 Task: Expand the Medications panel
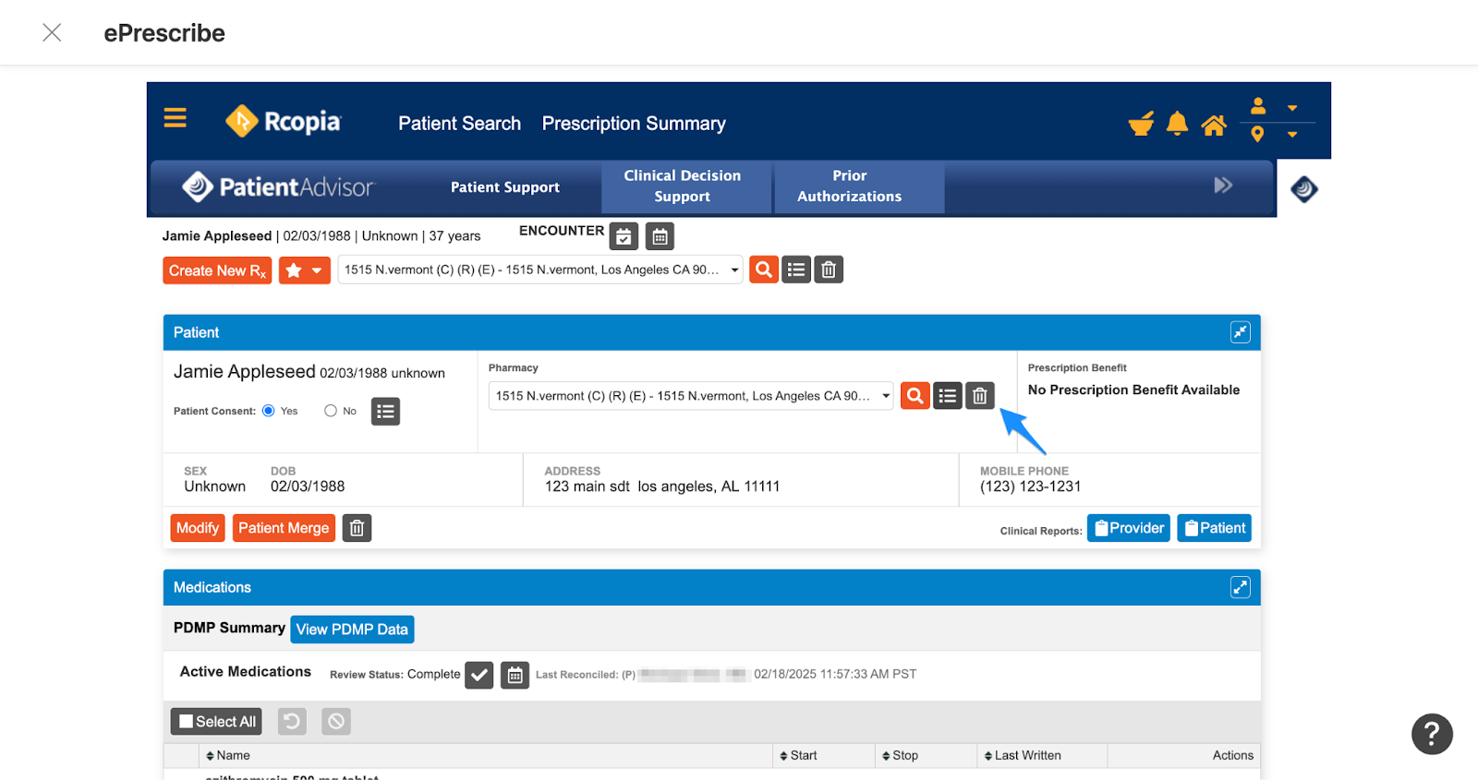click(x=1240, y=587)
